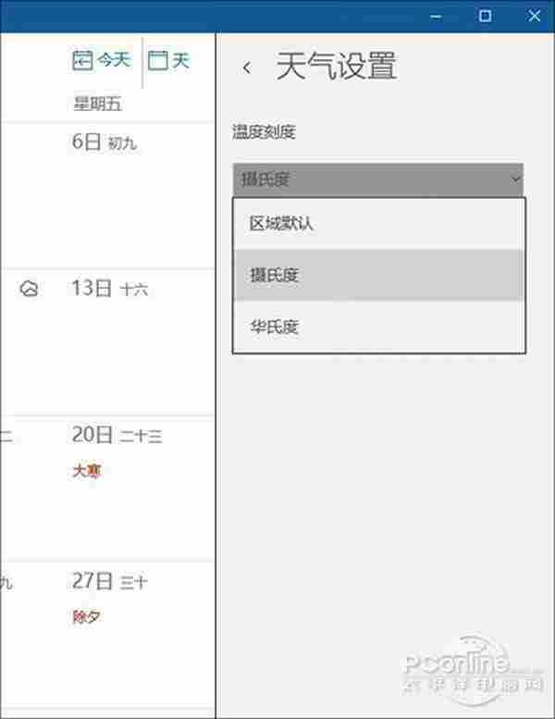This screenshot has width=555, height=719.
Task: Close the calendar window
Action: click(x=535, y=16)
